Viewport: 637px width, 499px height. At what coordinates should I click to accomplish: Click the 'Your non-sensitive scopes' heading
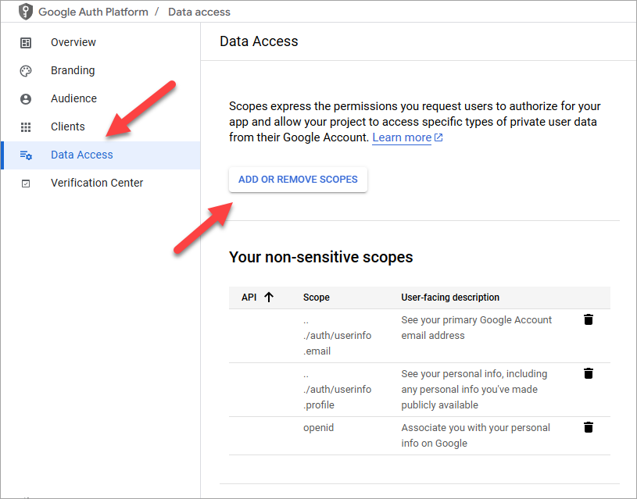(321, 257)
